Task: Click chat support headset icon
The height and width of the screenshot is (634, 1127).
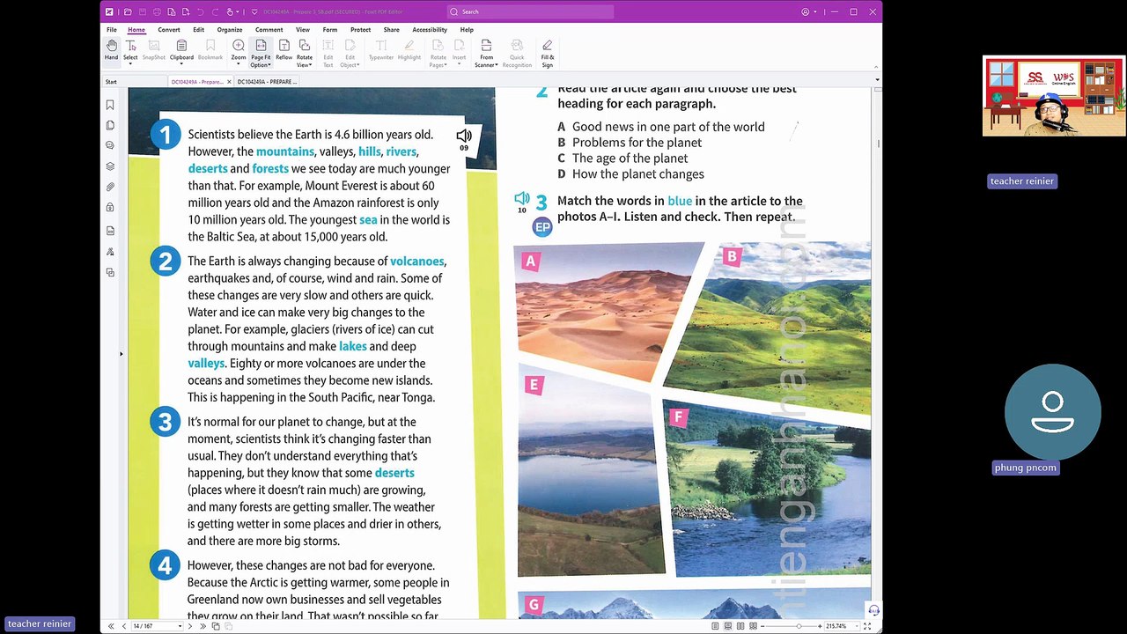Action: (x=873, y=610)
